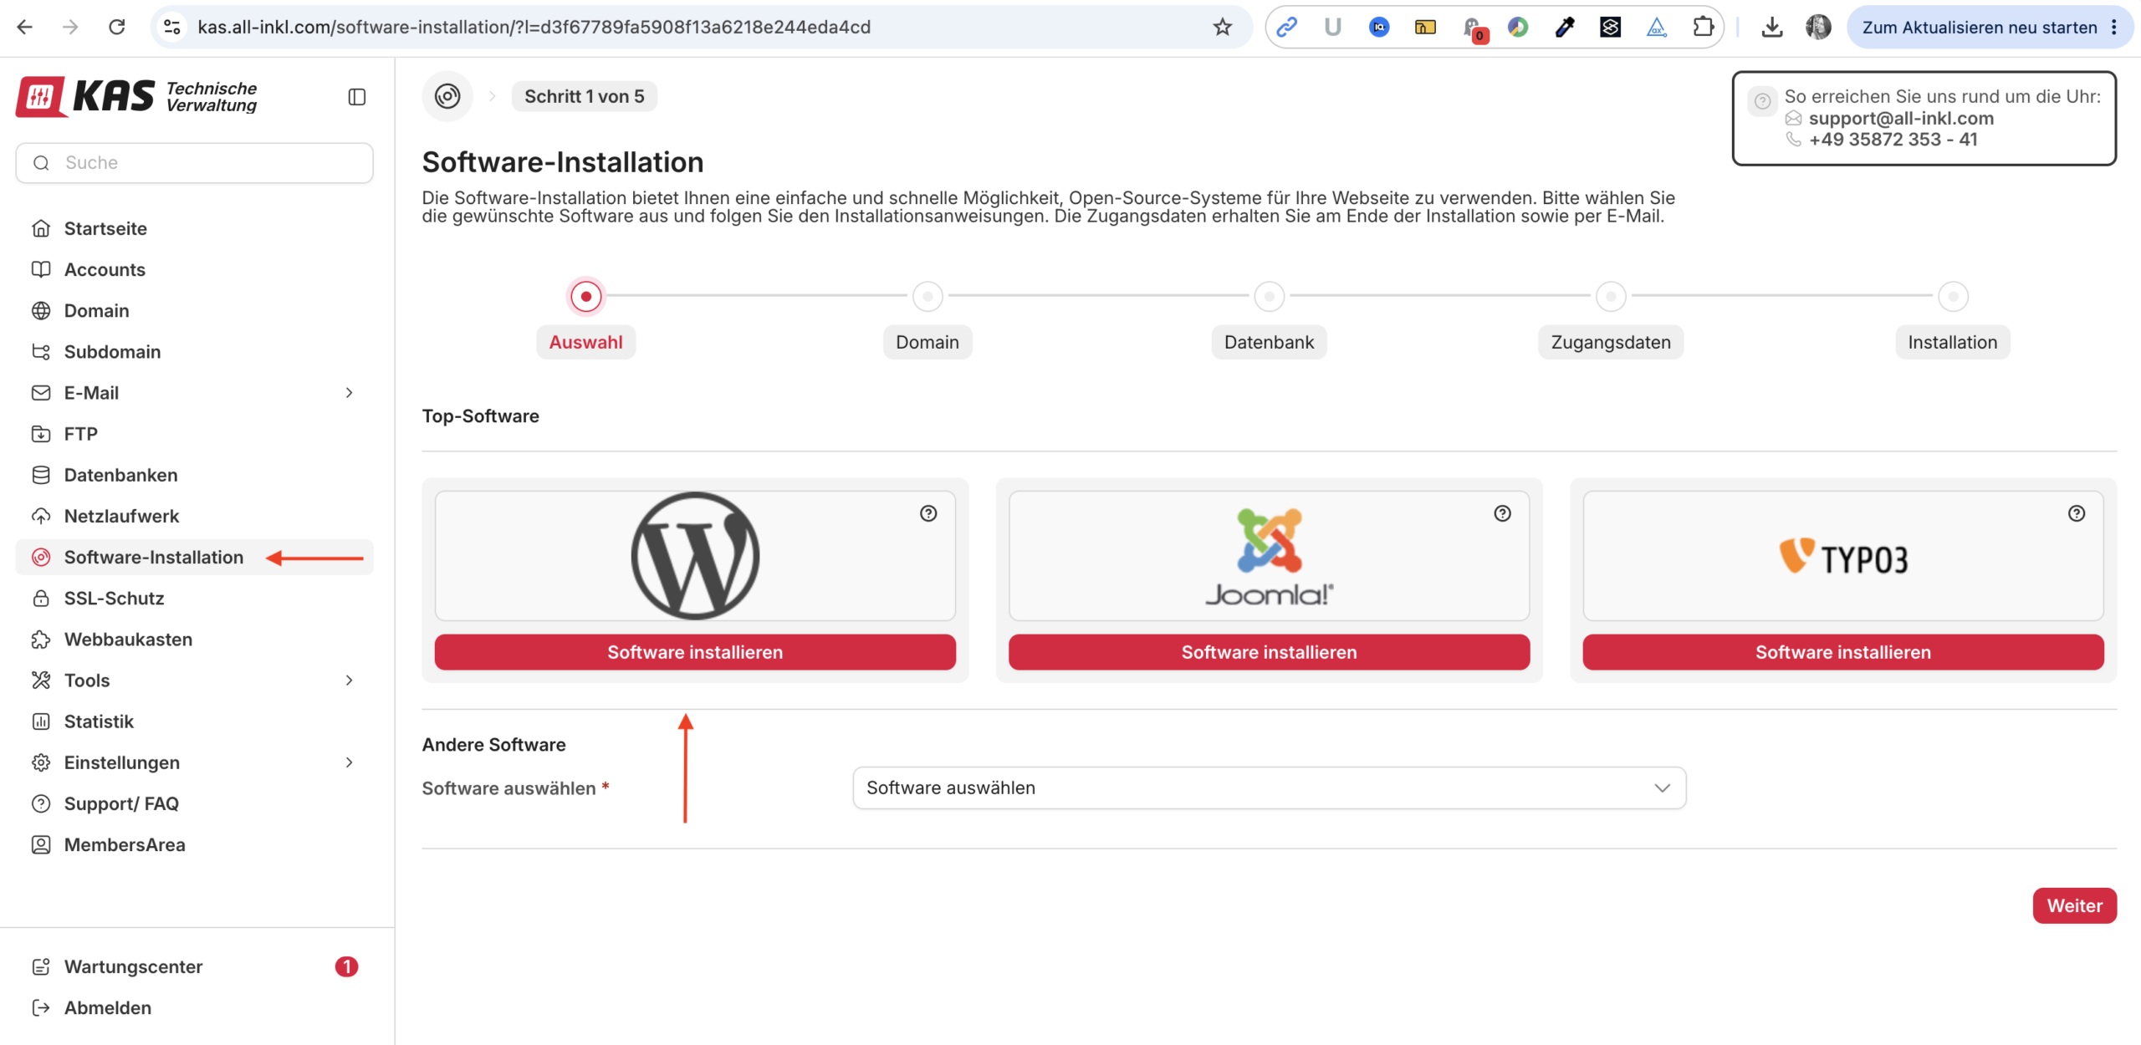Select the Auswahl step radio indicator

586,296
